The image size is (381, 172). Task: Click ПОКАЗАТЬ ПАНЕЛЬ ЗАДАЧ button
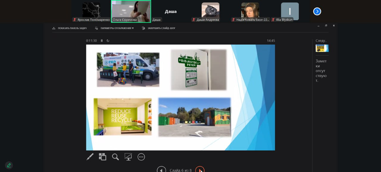coord(70,28)
